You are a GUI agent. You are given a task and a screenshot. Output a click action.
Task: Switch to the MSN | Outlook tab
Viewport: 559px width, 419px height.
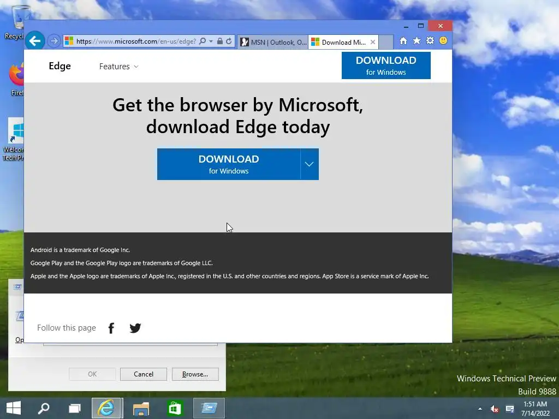273,42
